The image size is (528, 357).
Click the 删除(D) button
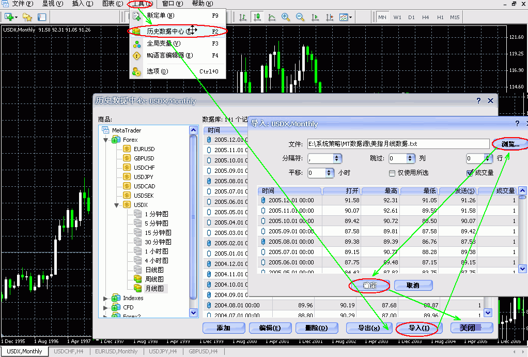click(316, 328)
